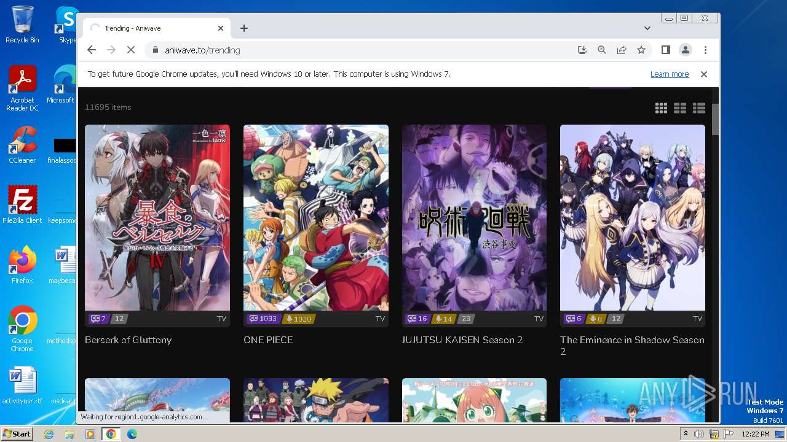Open Windows Start menu
Viewport: 787px width, 442px height.
[17, 433]
